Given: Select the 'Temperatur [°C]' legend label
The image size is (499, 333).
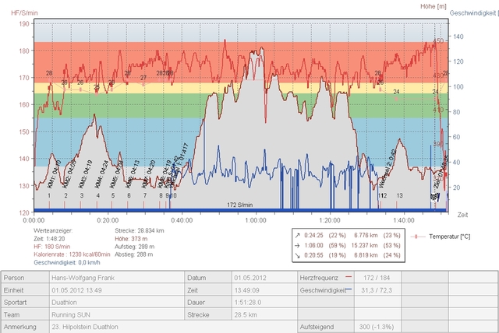Looking at the screenshot, I should [449, 237].
